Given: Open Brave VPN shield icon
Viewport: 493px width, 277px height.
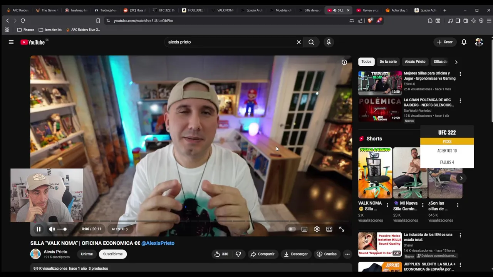Looking at the screenshot, I should [x=481, y=21].
